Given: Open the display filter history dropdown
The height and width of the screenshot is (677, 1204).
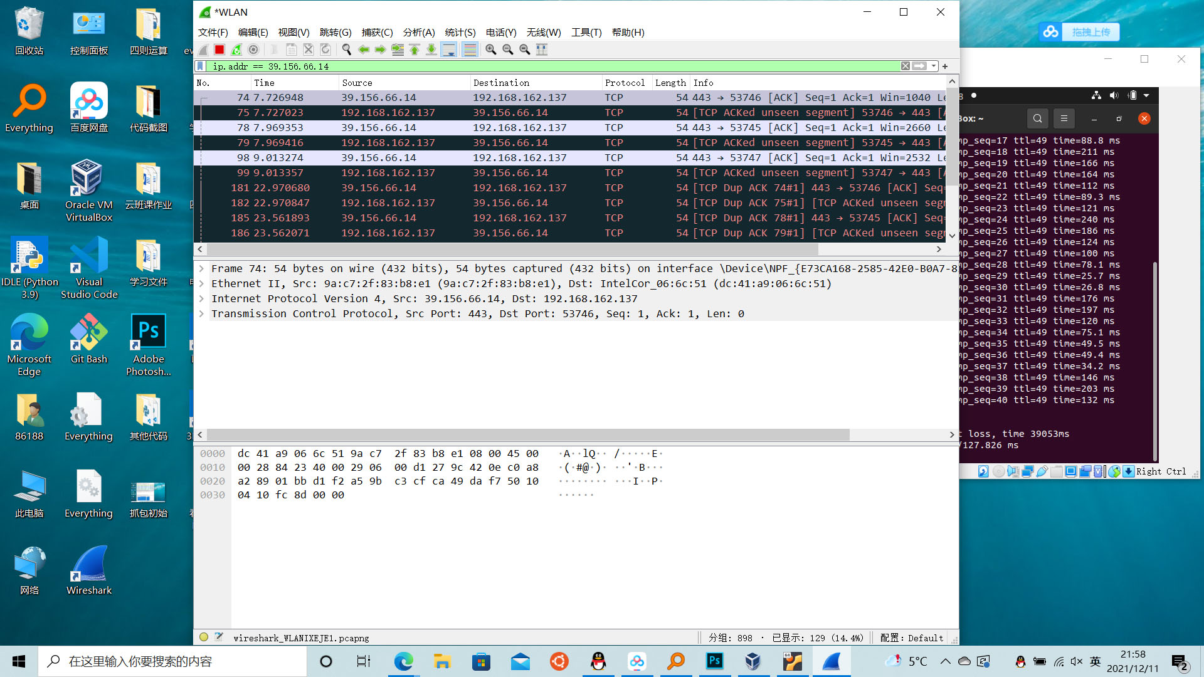Looking at the screenshot, I should pos(934,66).
